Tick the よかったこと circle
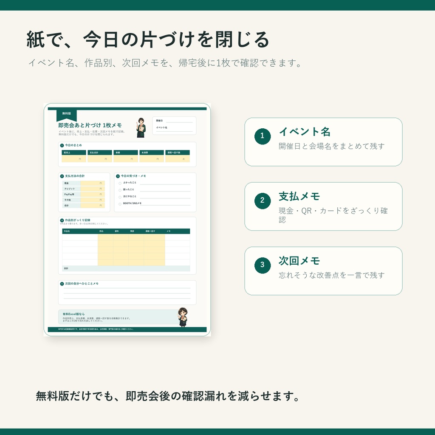Image resolution: width=435 pixels, height=435 pixels. [x=120, y=183]
